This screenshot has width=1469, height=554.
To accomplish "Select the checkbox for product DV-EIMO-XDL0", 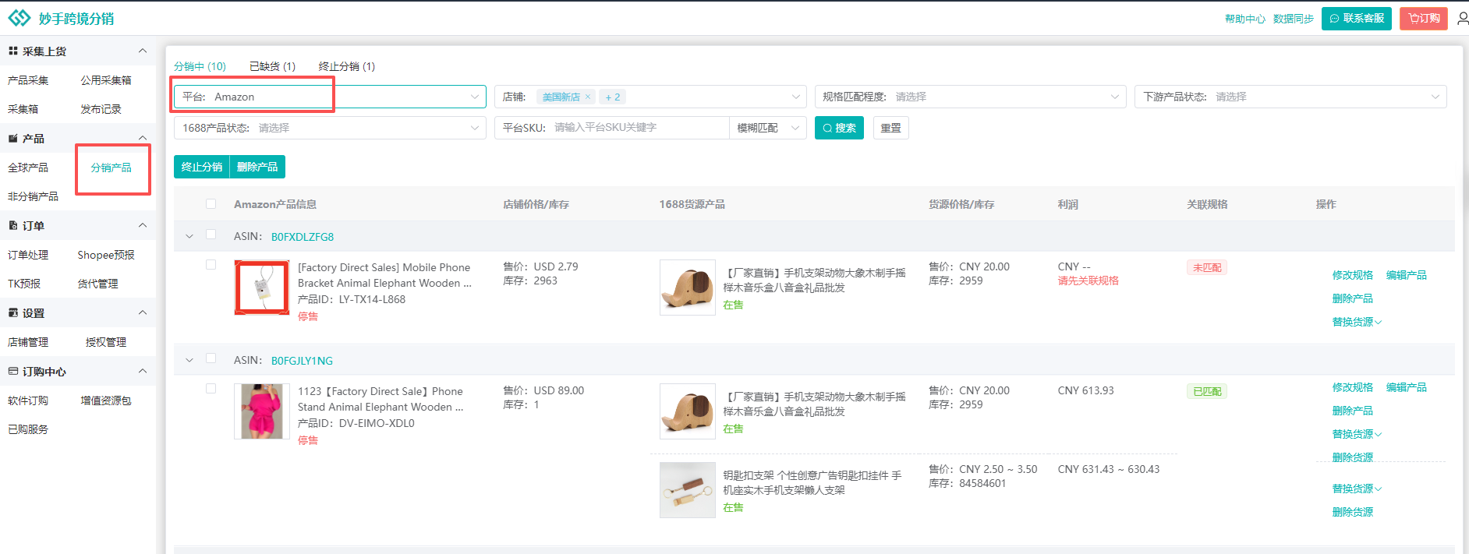I will [211, 389].
